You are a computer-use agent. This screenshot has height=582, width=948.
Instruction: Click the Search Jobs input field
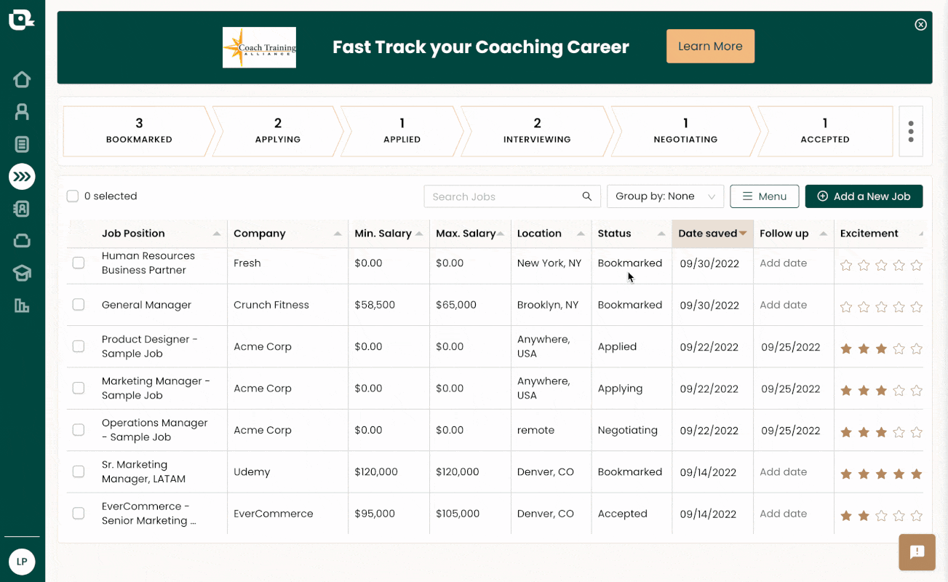pos(505,196)
